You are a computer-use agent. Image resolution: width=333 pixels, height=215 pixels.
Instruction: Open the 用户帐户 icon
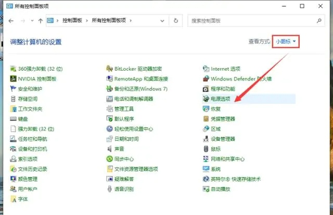click(13, 189)
